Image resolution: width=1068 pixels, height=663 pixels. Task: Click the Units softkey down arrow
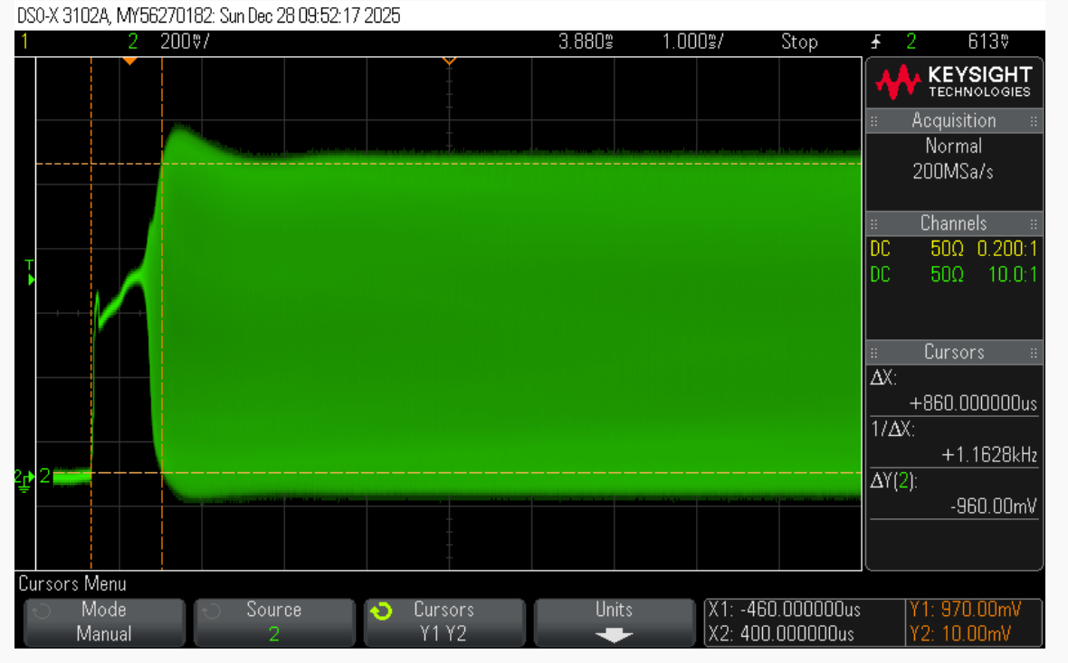(614, 636)
